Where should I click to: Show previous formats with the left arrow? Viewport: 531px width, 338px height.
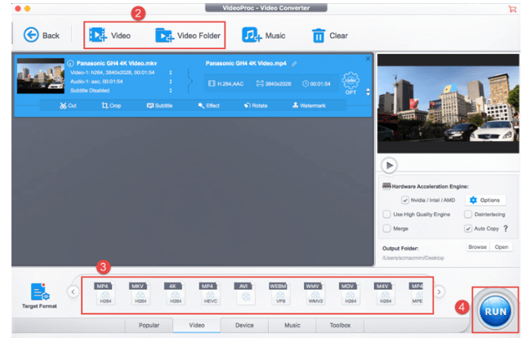73,291
